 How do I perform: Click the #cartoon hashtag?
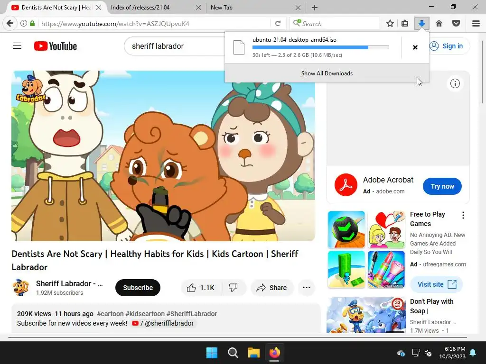coord(110,314)
